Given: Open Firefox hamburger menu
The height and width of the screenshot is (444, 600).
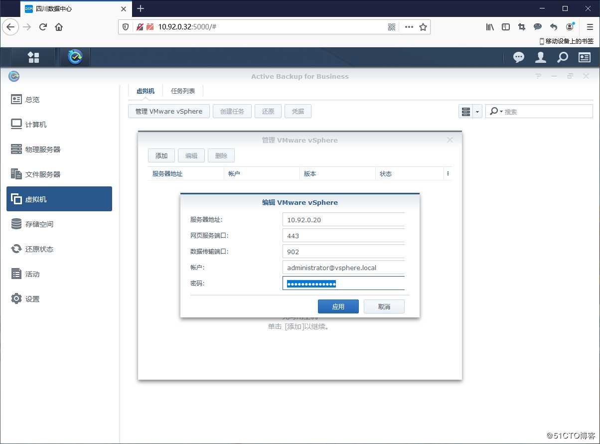Looking at the screenshot, I should click(590, 27).
